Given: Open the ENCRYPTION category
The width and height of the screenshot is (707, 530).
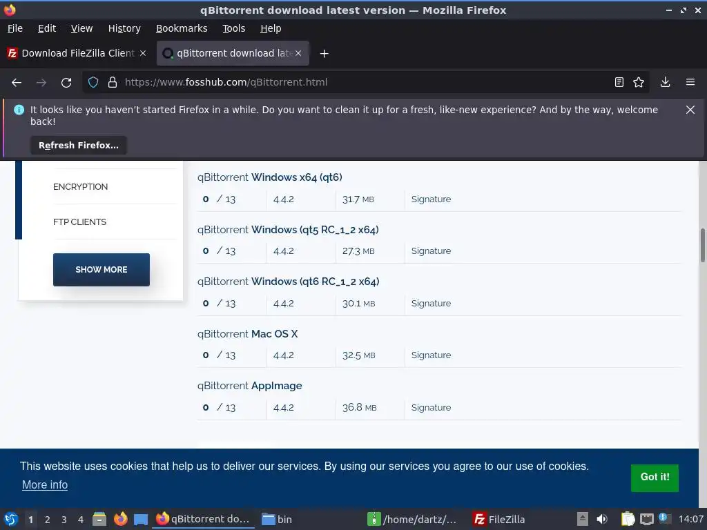Looking at the screenshot, I should (x=80, y=186).
